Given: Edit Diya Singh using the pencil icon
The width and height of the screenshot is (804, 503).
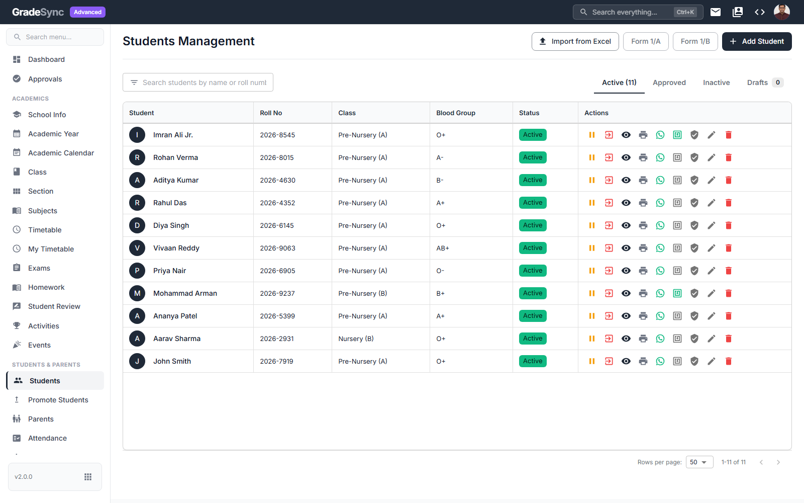Looking at the screenshot, I should [712, 225].
